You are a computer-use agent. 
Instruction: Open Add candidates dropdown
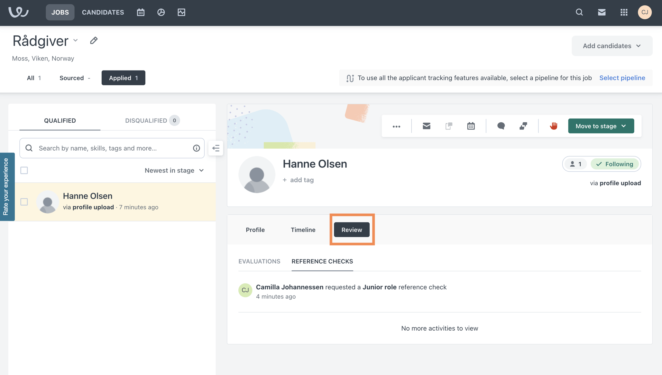tap(611, 46)
